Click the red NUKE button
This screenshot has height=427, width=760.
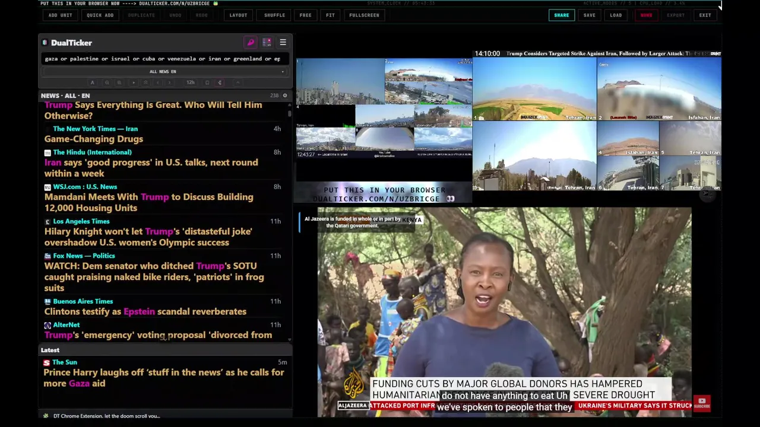646,15
